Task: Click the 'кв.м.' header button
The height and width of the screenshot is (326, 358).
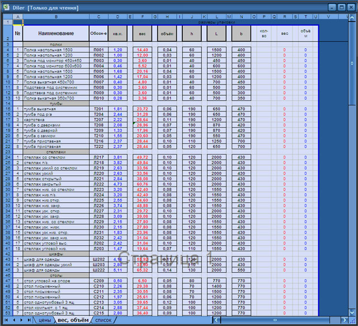Action: pyautogui.click(x=117, y=34)
